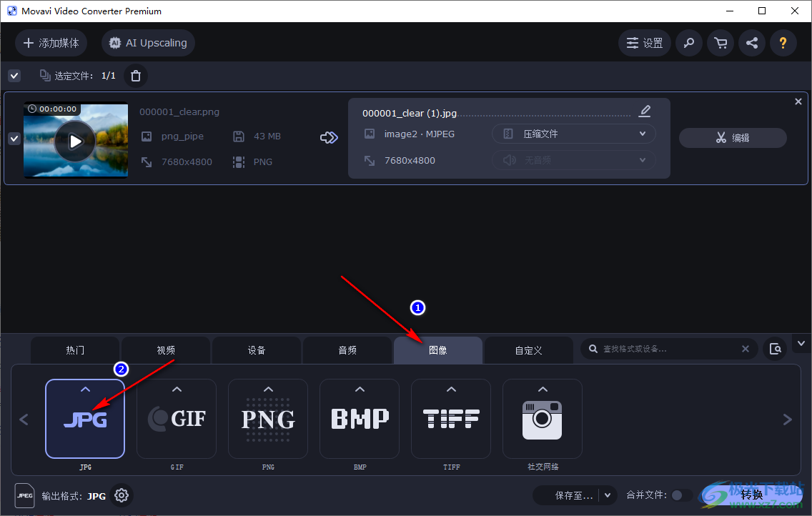The height and width of the screenshot is (516, 812).
Task: Click the image2 · MJPEG output codec text
Action: click(420, 134)
